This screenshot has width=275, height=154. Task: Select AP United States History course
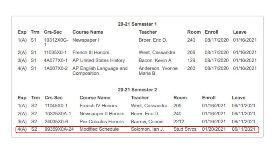[x=99, y=60]
